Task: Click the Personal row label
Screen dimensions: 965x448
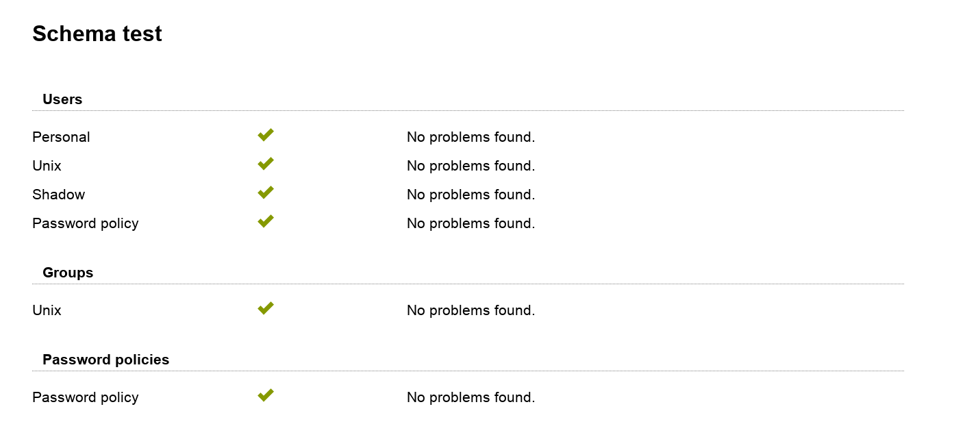Action: 61,137
